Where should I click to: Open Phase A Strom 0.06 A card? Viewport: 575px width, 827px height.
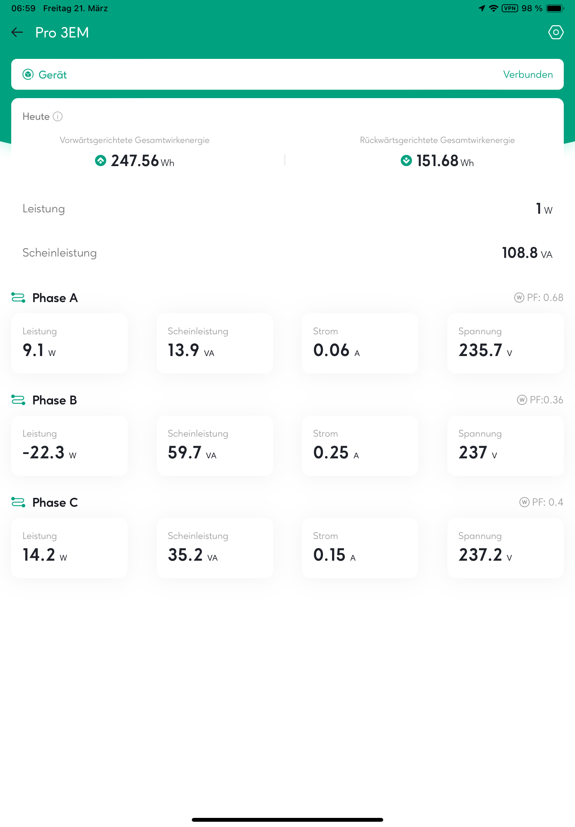(x=360, y=343)
